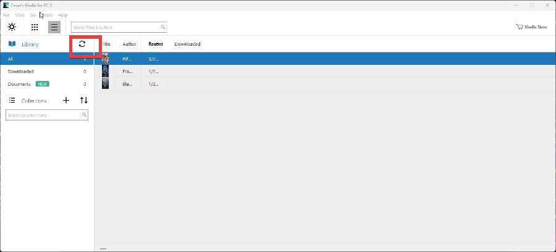Minimize the Kindle for PC window
556x252 pixels.
click(x=516, y=6)
